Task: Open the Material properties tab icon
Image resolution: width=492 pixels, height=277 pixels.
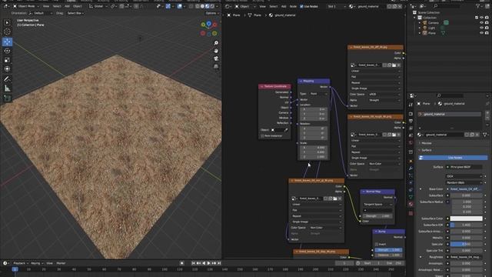Action: [411, 205]
